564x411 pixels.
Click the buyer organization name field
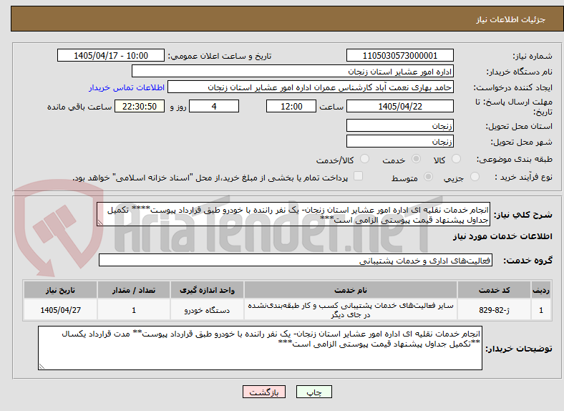click(293, 72)
